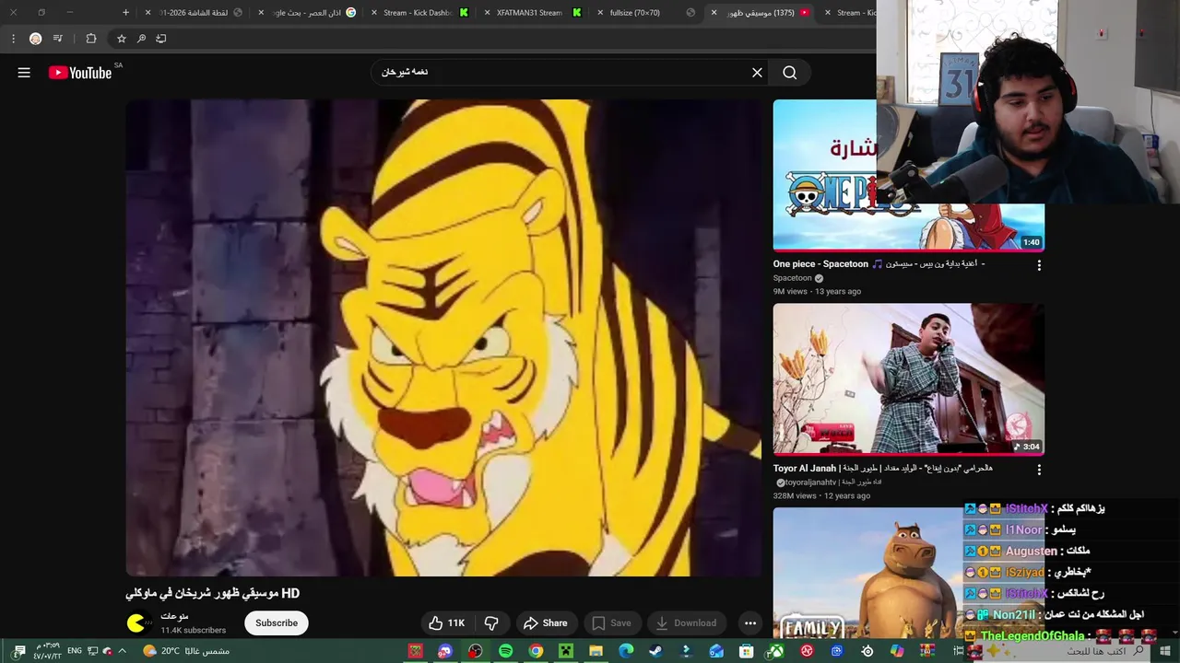Share this video
The width and height of the screenshot is (1180, 663).
[546, 623]
